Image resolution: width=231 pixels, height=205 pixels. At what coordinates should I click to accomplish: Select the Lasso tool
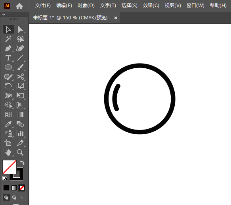click(x=20, y=39)
